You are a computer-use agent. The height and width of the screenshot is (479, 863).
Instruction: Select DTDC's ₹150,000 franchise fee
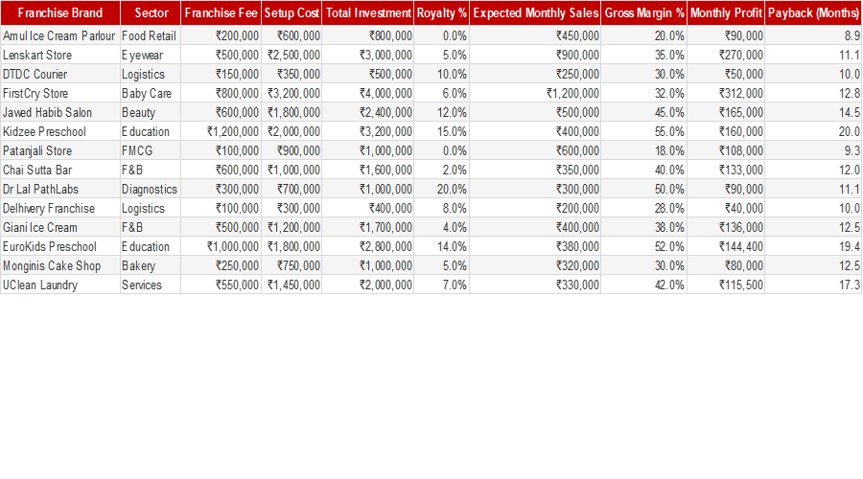tap(221, 74)
